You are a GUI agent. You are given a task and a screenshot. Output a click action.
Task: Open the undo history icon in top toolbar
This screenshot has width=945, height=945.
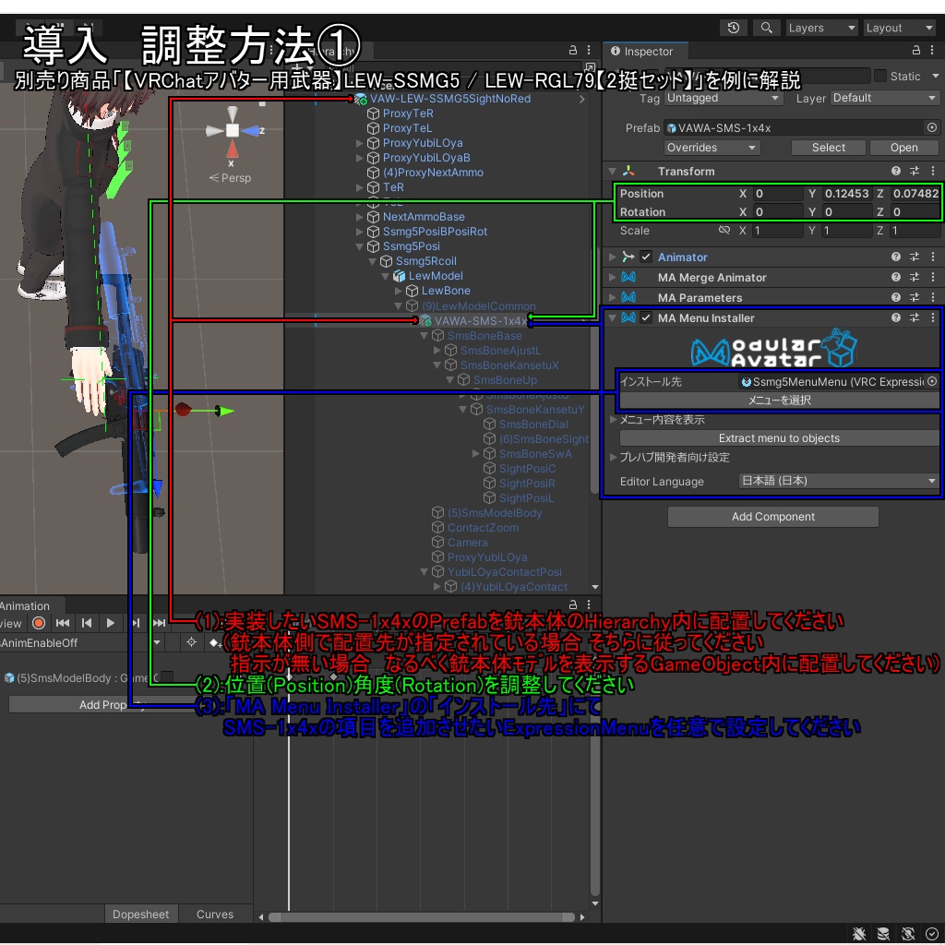pyautogui.click(x=734, y=28)
